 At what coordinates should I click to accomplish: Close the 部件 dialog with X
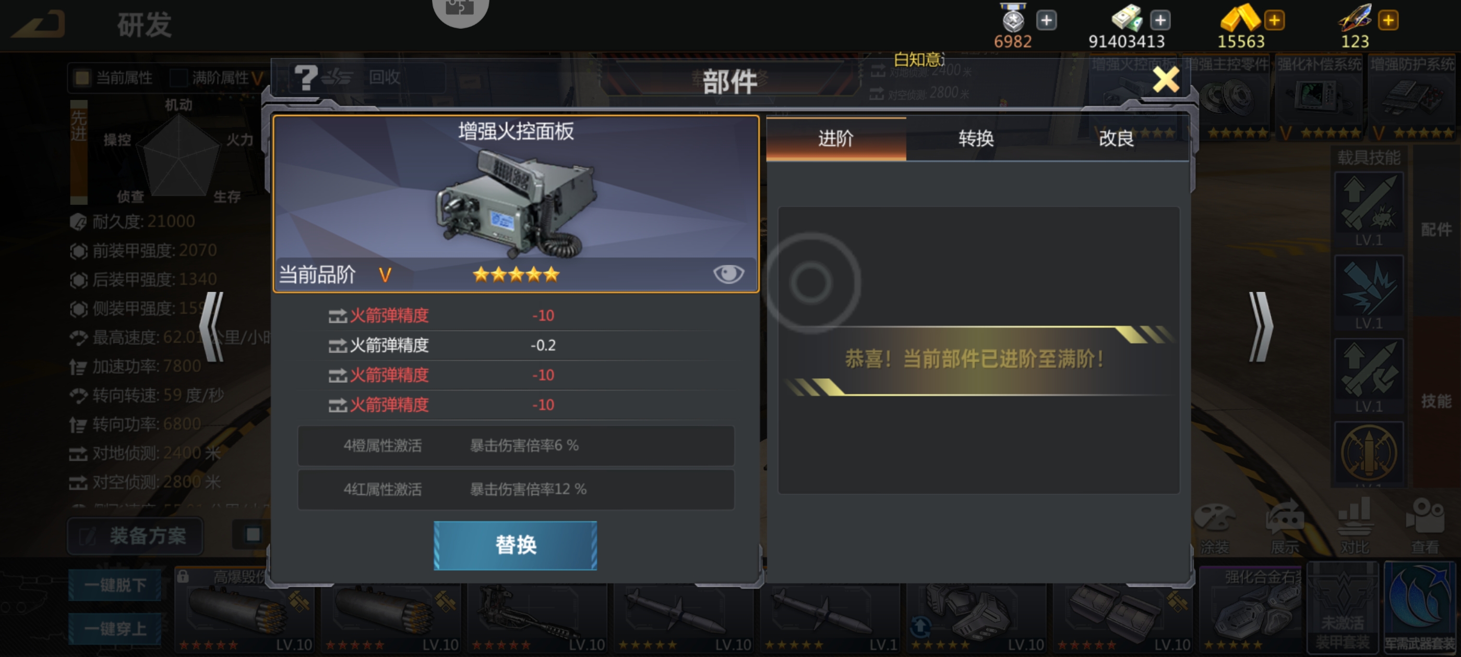point(1166,79)
